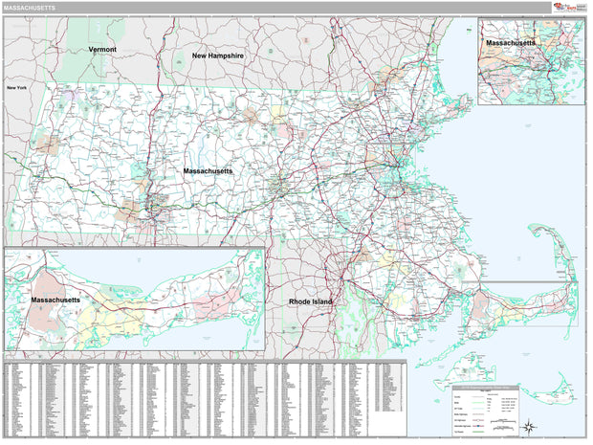Open the Boston area inset map

(531, 61)
